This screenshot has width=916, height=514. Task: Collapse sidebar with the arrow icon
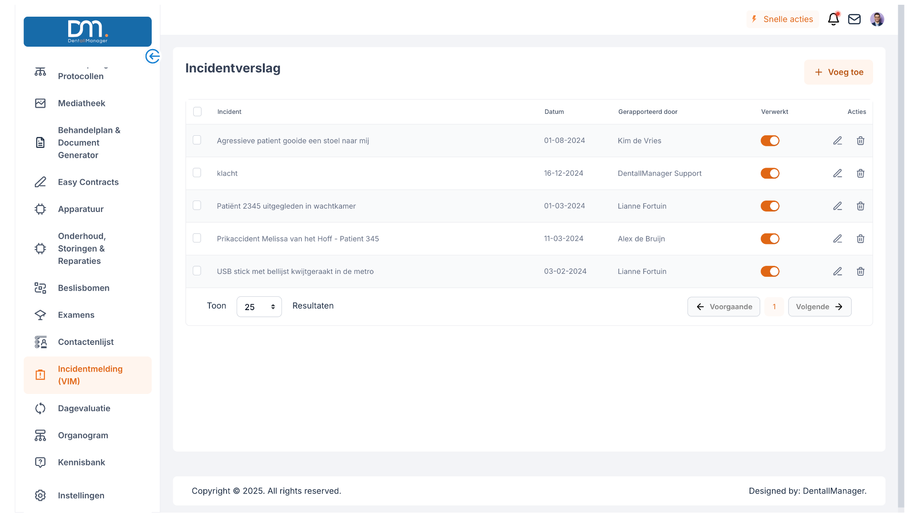click(x=153, y=56)
